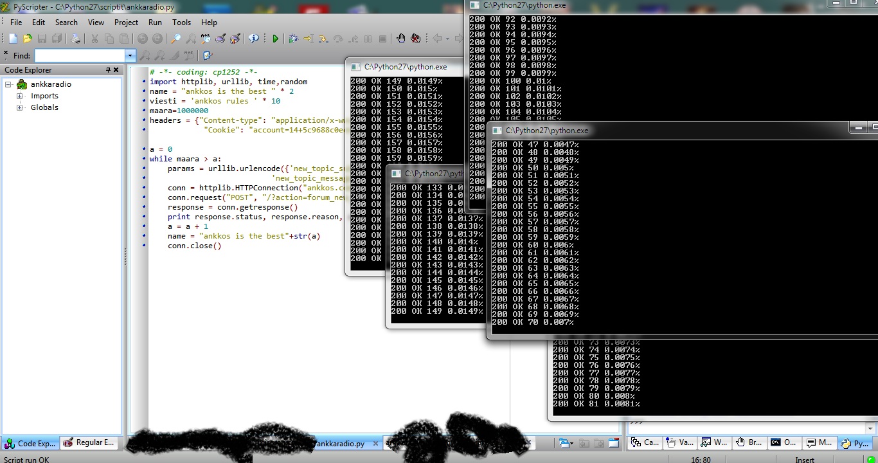Select the ankkaradio root tree item
The width and height of the screenshot is (878, 463).
pyautogui.click(x=50, y=84)
